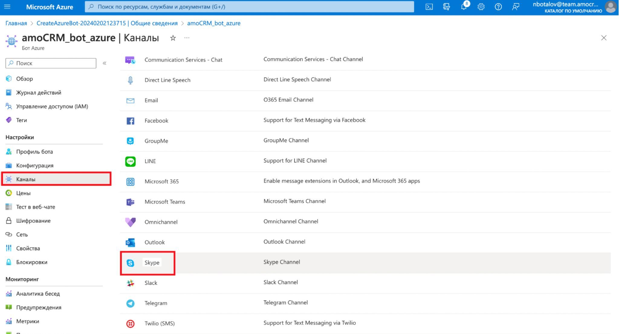Click the Omnichannel Channel description
The height and width of the screenshot is (334, 619).
pyautogui.click(x=291, y=222)
